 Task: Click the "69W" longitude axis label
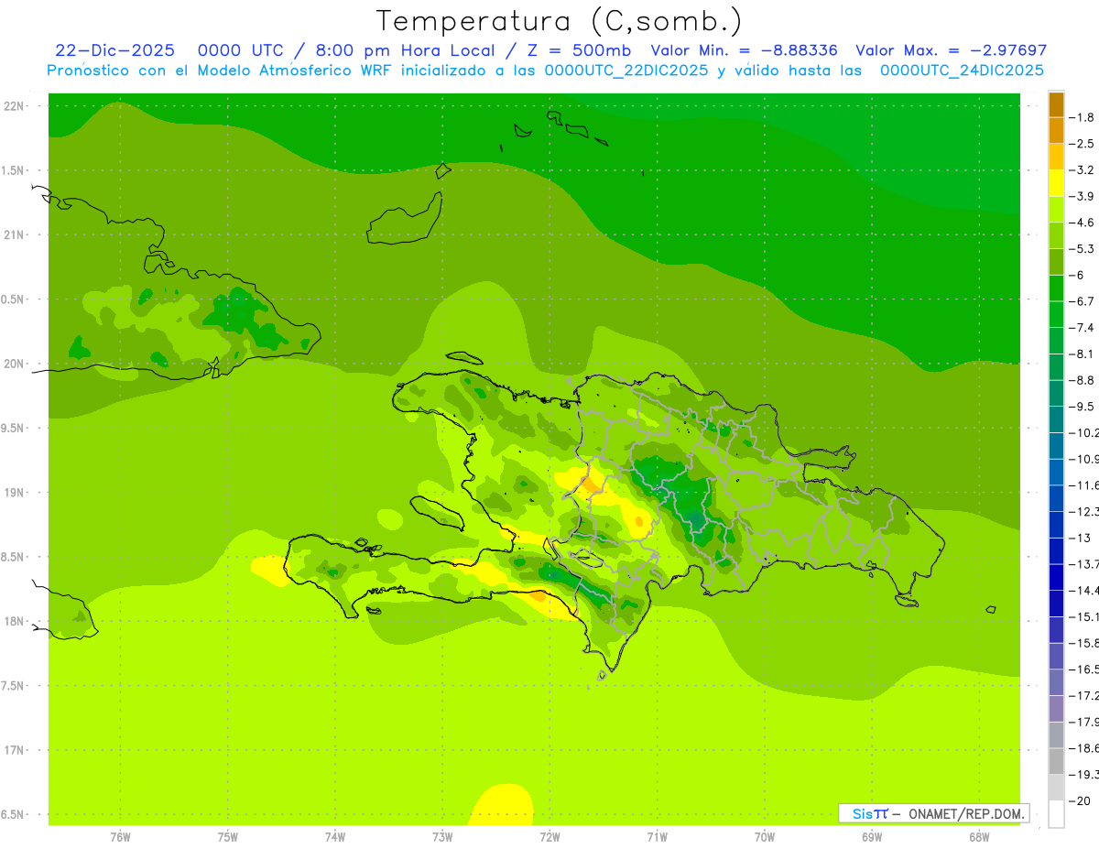pyautogui.click(x=871, y=837)
